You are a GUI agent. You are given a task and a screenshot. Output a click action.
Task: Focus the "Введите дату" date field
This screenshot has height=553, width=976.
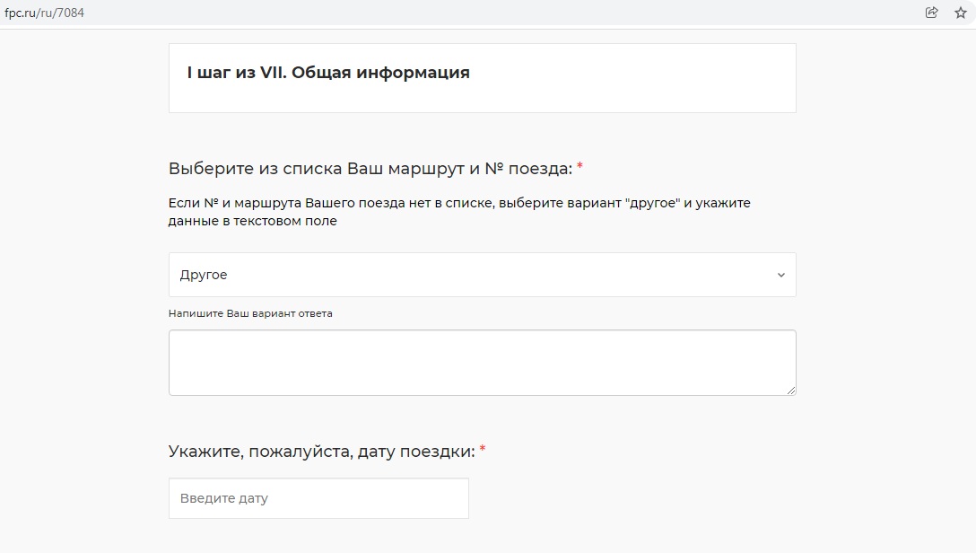(318, 498)
